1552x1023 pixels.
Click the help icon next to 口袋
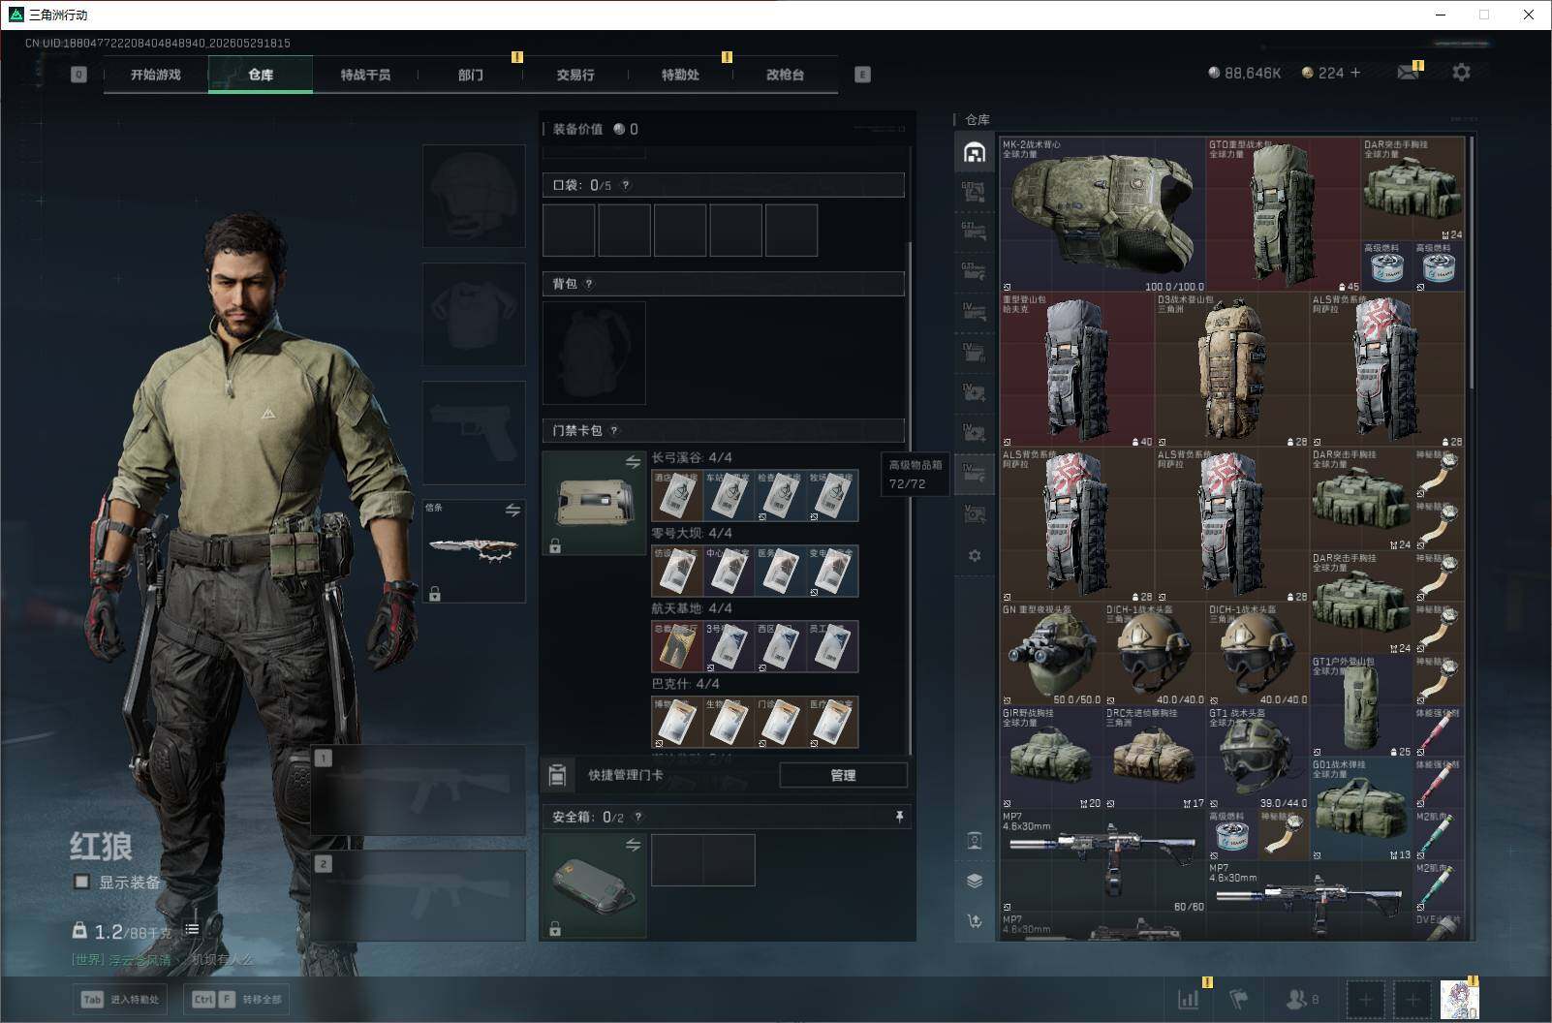[626, 185]
